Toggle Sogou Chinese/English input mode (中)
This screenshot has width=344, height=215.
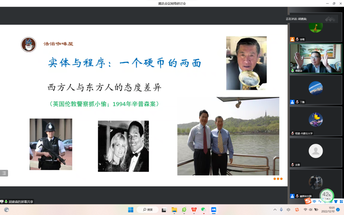pos(314,201)
